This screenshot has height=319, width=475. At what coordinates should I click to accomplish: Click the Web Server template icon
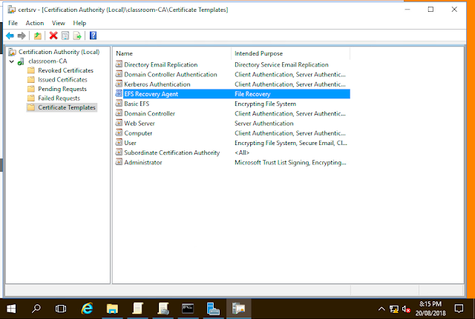(119, 124)
